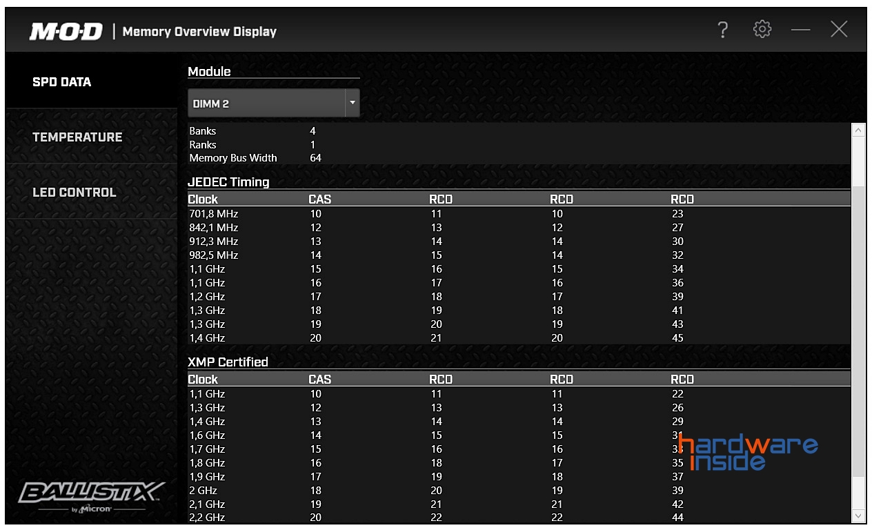The width and height of the screenshot is (872, 530).
Task: Click the CAS header under XMP Certified
Action: point(319,380)
